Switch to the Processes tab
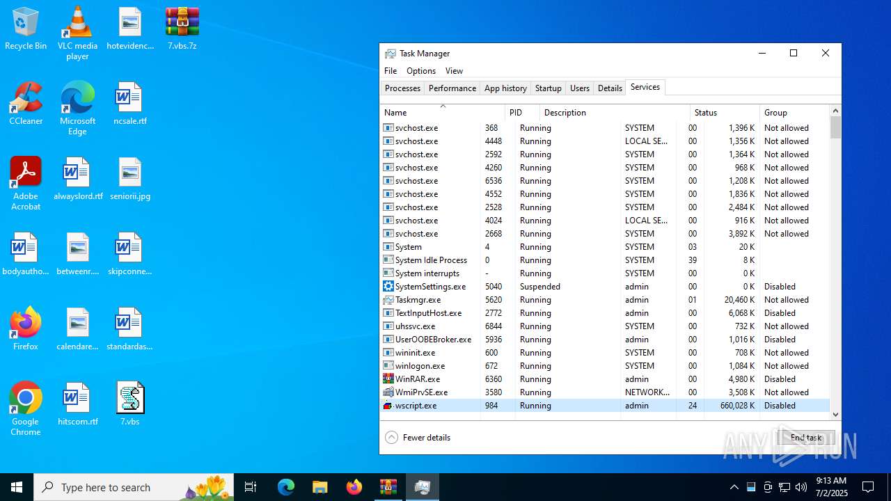 [402, 88]
